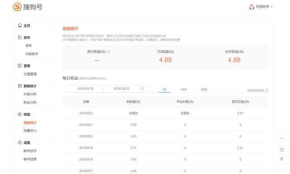290x174 pixels.
Task: Open 结算中心 in sidebar
Action: (x=30, y=131)
